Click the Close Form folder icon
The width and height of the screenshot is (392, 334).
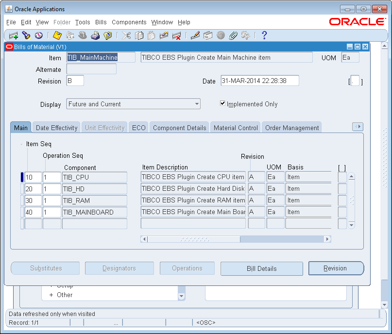(x=108, y=35)
